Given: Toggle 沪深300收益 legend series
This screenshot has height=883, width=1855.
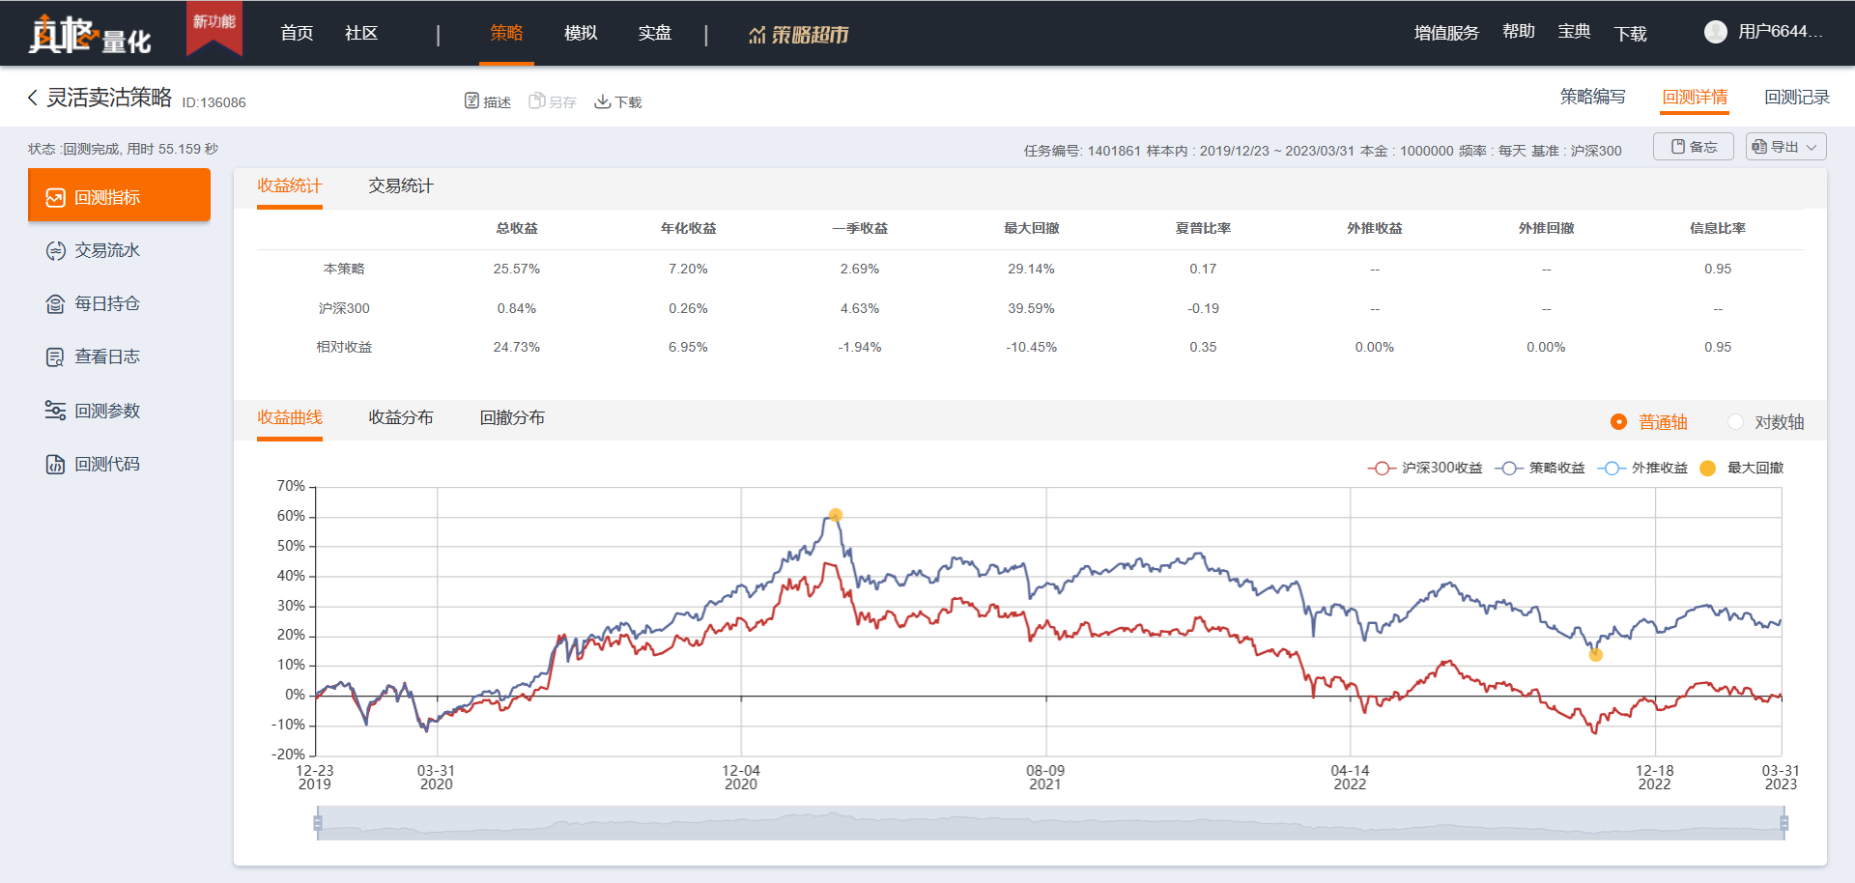Looking at the screenshot, I should (x=1425, y=469).
